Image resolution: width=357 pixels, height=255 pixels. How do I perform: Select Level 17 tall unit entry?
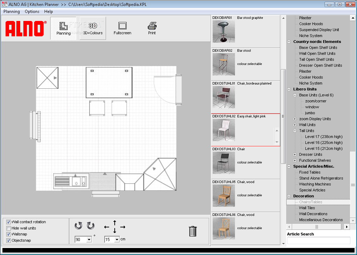[324, 137]
